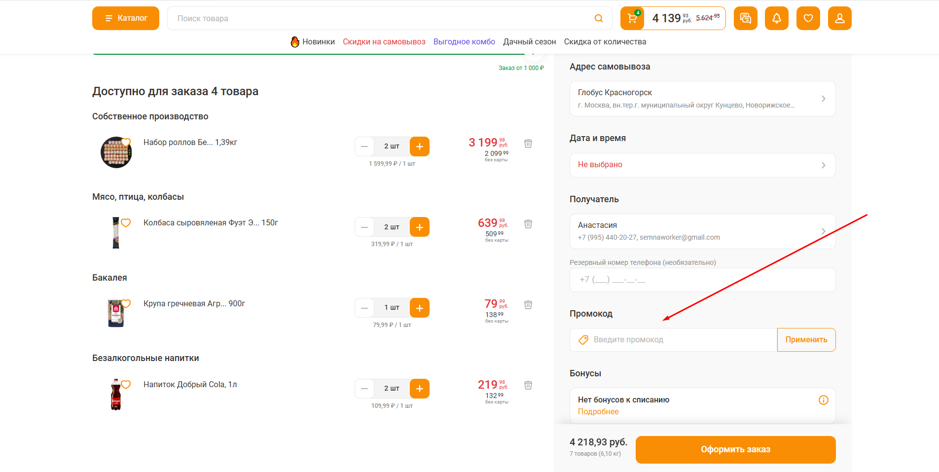Click the Применить promo code button
Image resolution: width=939 pixels, height=472 pixels.
(x=806, y=340)
